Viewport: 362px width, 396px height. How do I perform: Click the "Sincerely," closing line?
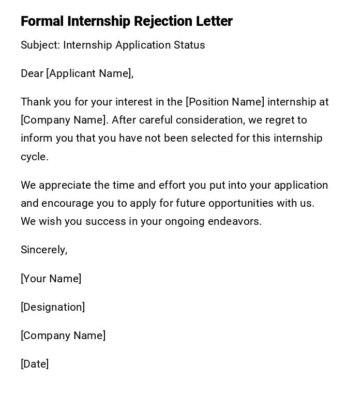click(44, 250)
